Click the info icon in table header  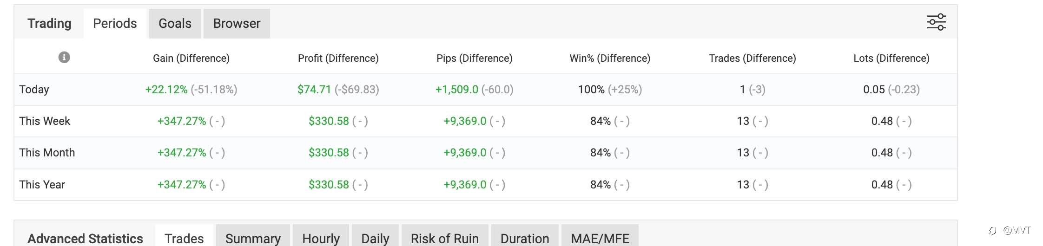[64, 57]
